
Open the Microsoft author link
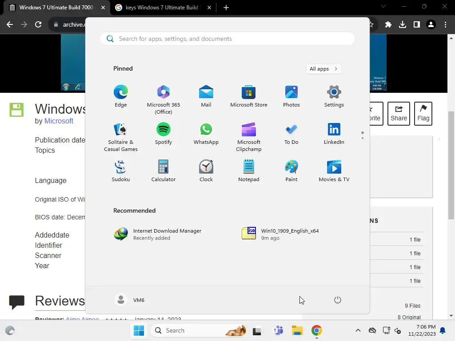(x=59, y=121)
